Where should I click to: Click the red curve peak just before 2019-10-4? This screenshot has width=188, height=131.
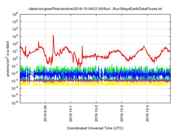click(x=144, y=46)
